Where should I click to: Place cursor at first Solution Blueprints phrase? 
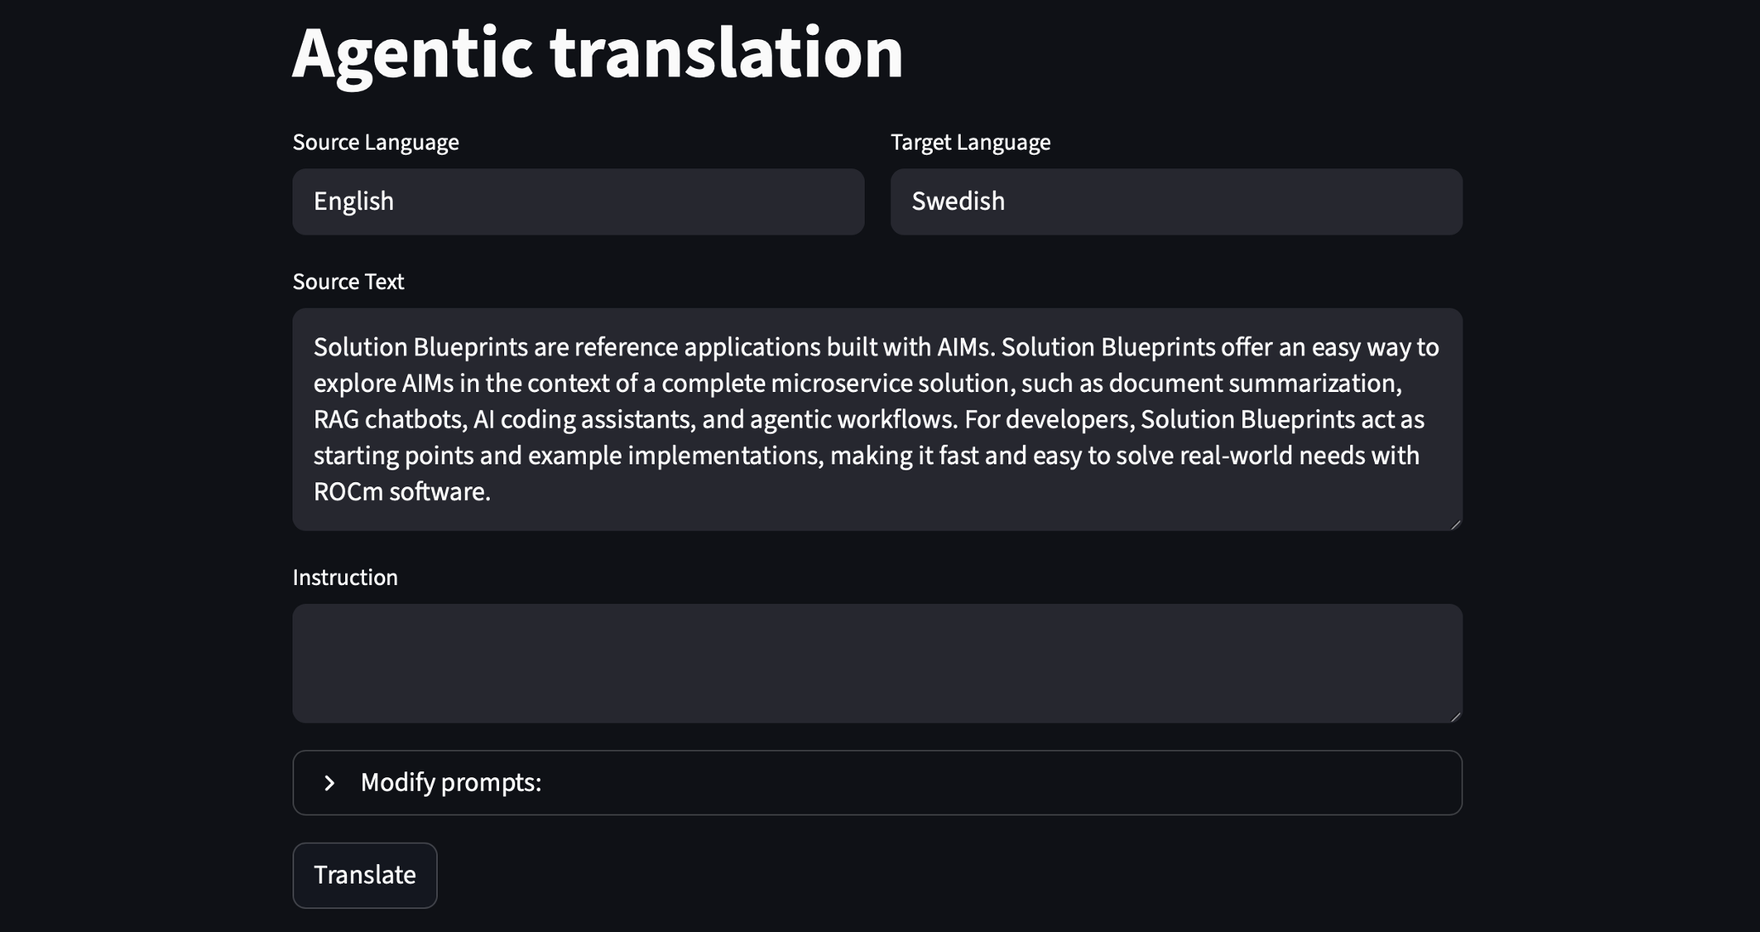[x=422, y=347]
